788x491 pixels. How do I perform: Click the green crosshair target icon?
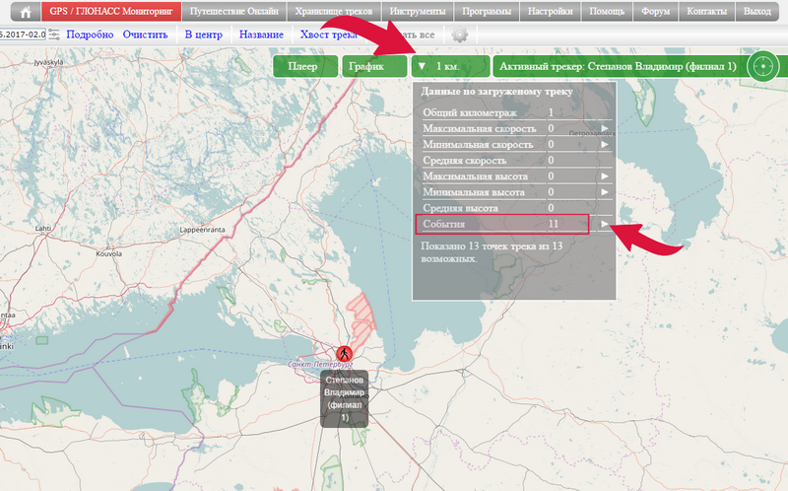tap(761, 66)
